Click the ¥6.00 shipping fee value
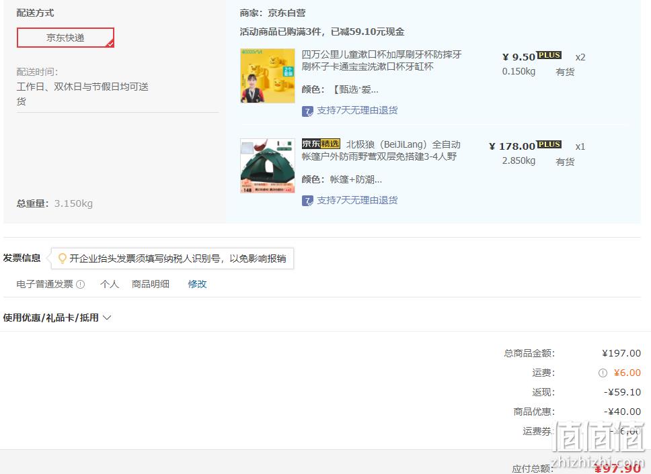 coord(627,373)
